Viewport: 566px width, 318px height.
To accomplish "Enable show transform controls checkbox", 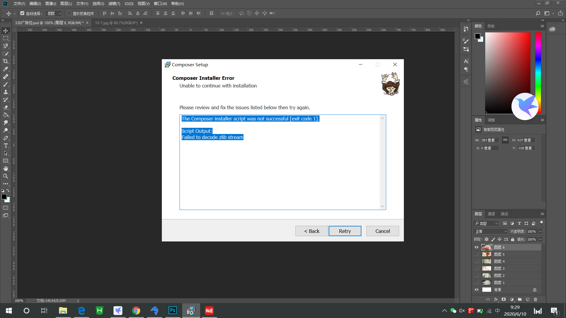I will 69,13.
